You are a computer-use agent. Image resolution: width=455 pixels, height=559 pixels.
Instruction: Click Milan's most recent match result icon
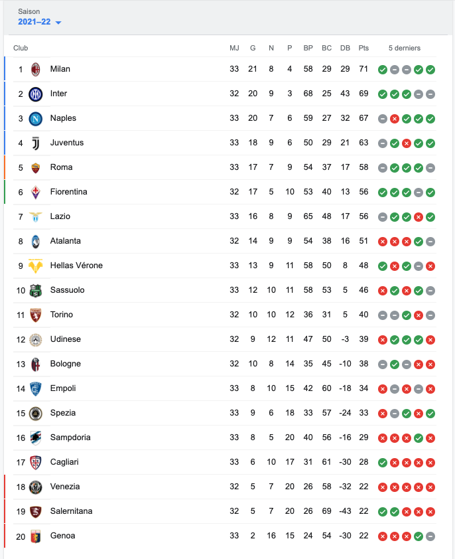click(x=430, y=70)
